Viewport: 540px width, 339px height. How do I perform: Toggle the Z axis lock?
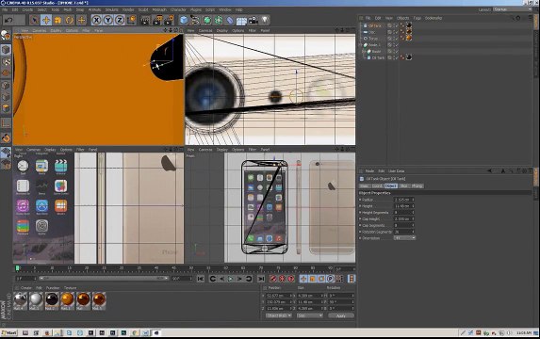click(119, 20)
